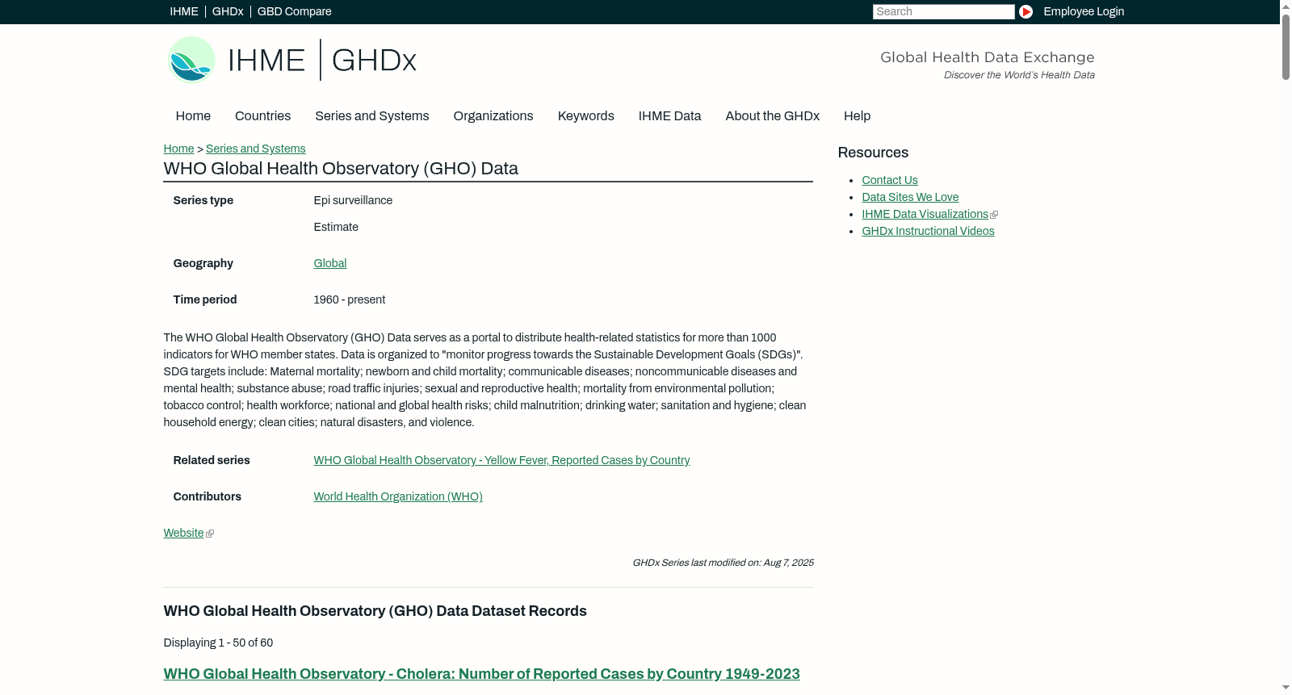Open the Website link
The width and height of the screenshot is (1292, 695).
(183, 533)
